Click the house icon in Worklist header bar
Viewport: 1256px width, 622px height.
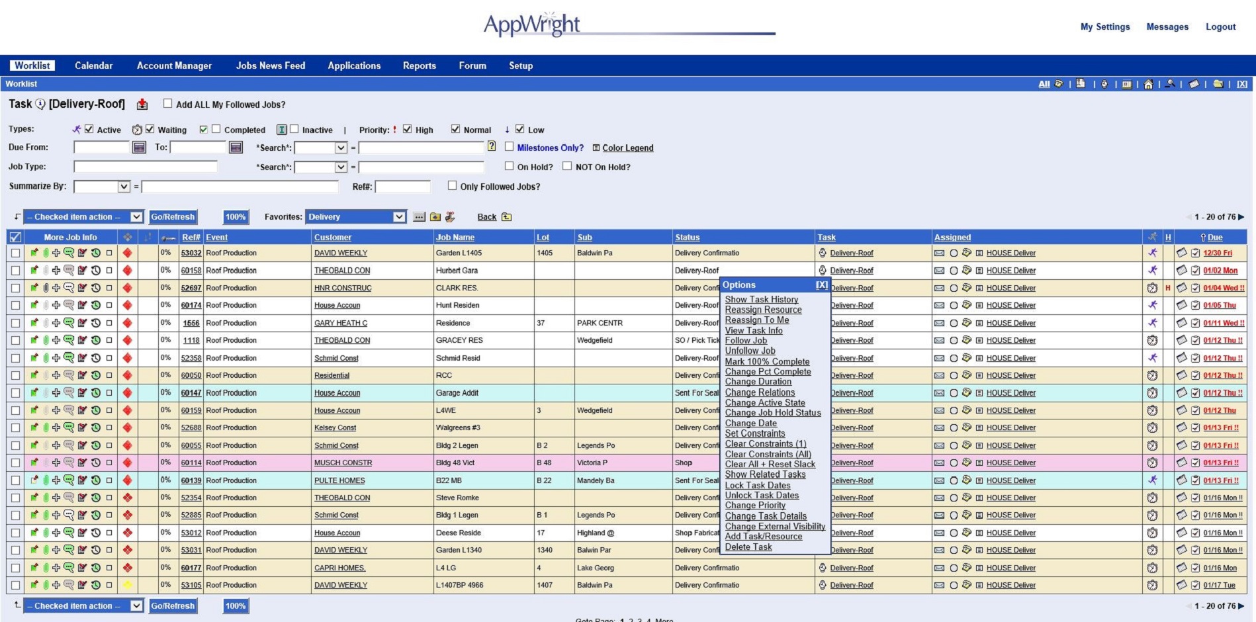1149,84
